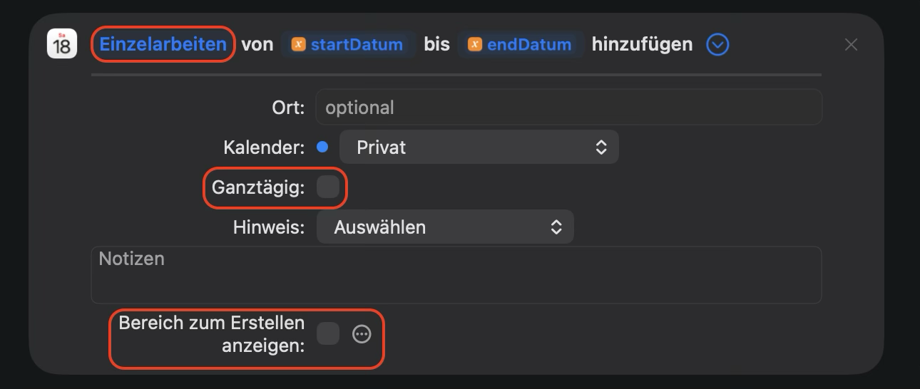The height and width of the screenshot is (389, 920).
Task: Click the endDatum variable token text
Action: tap(529, 45)
